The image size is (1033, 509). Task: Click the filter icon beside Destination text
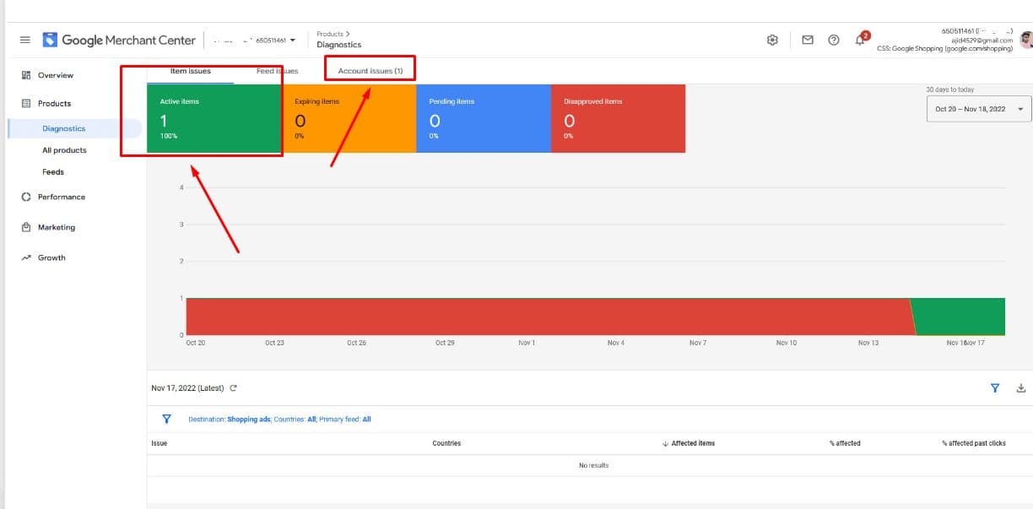166,419
